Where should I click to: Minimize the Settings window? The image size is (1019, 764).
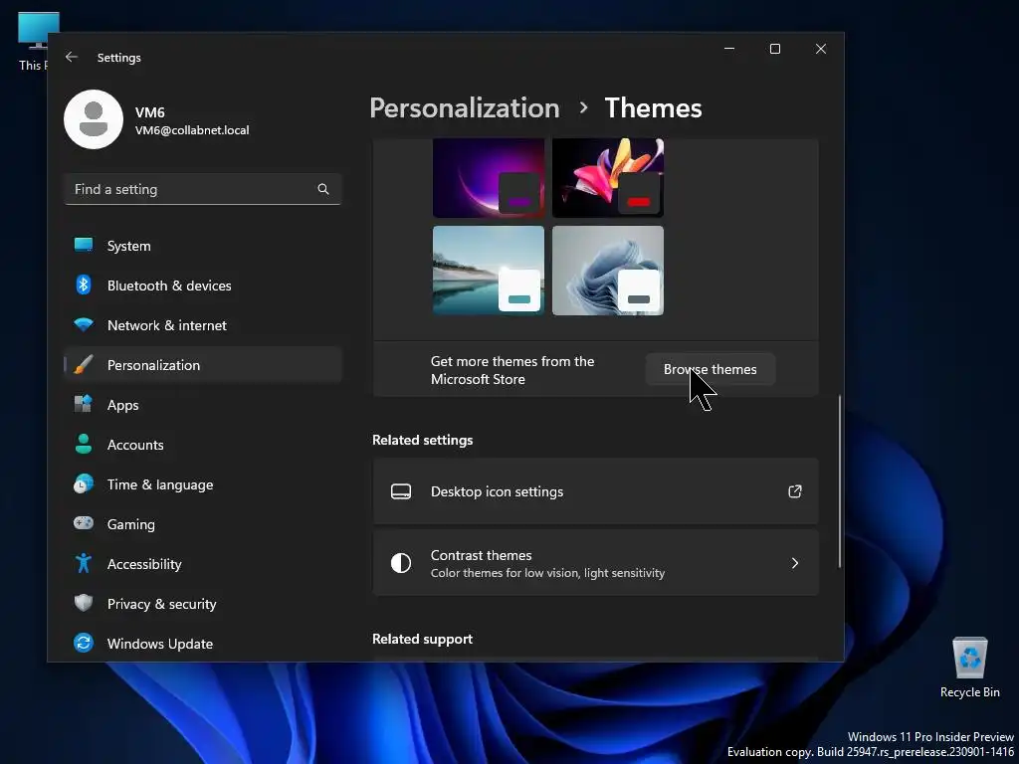click(729, 49)
